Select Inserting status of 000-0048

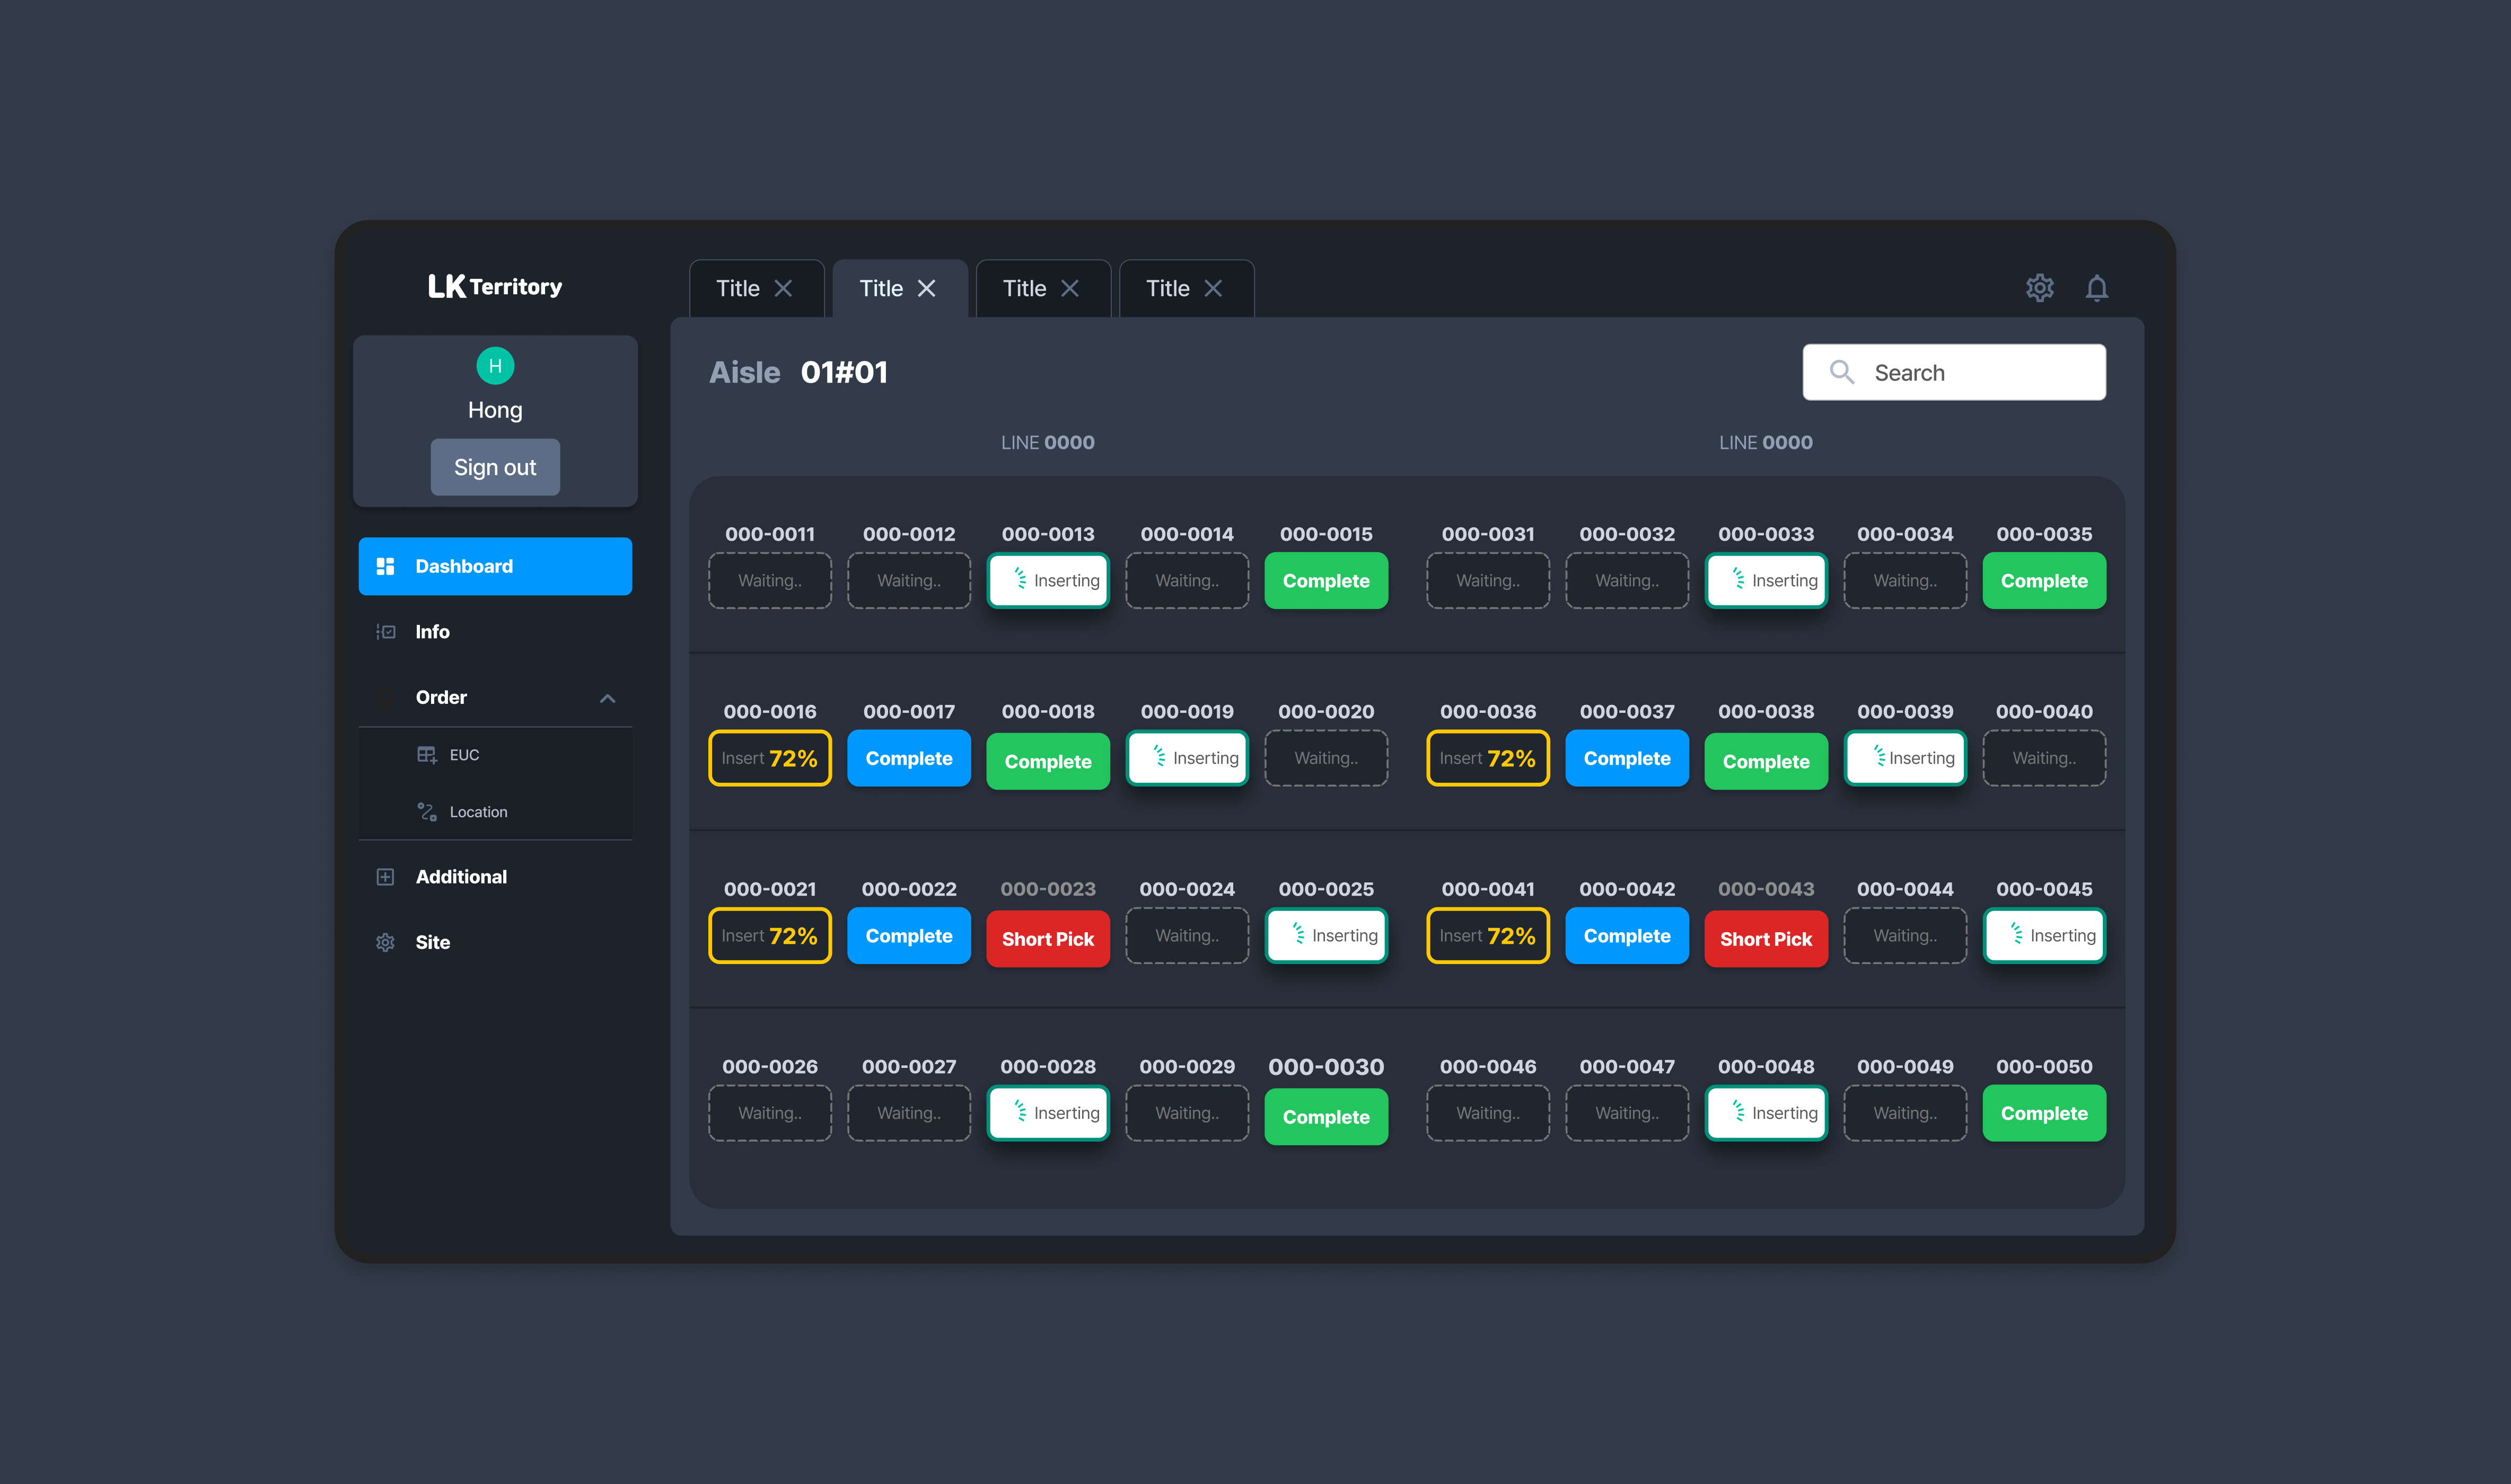(1766, 1113)
